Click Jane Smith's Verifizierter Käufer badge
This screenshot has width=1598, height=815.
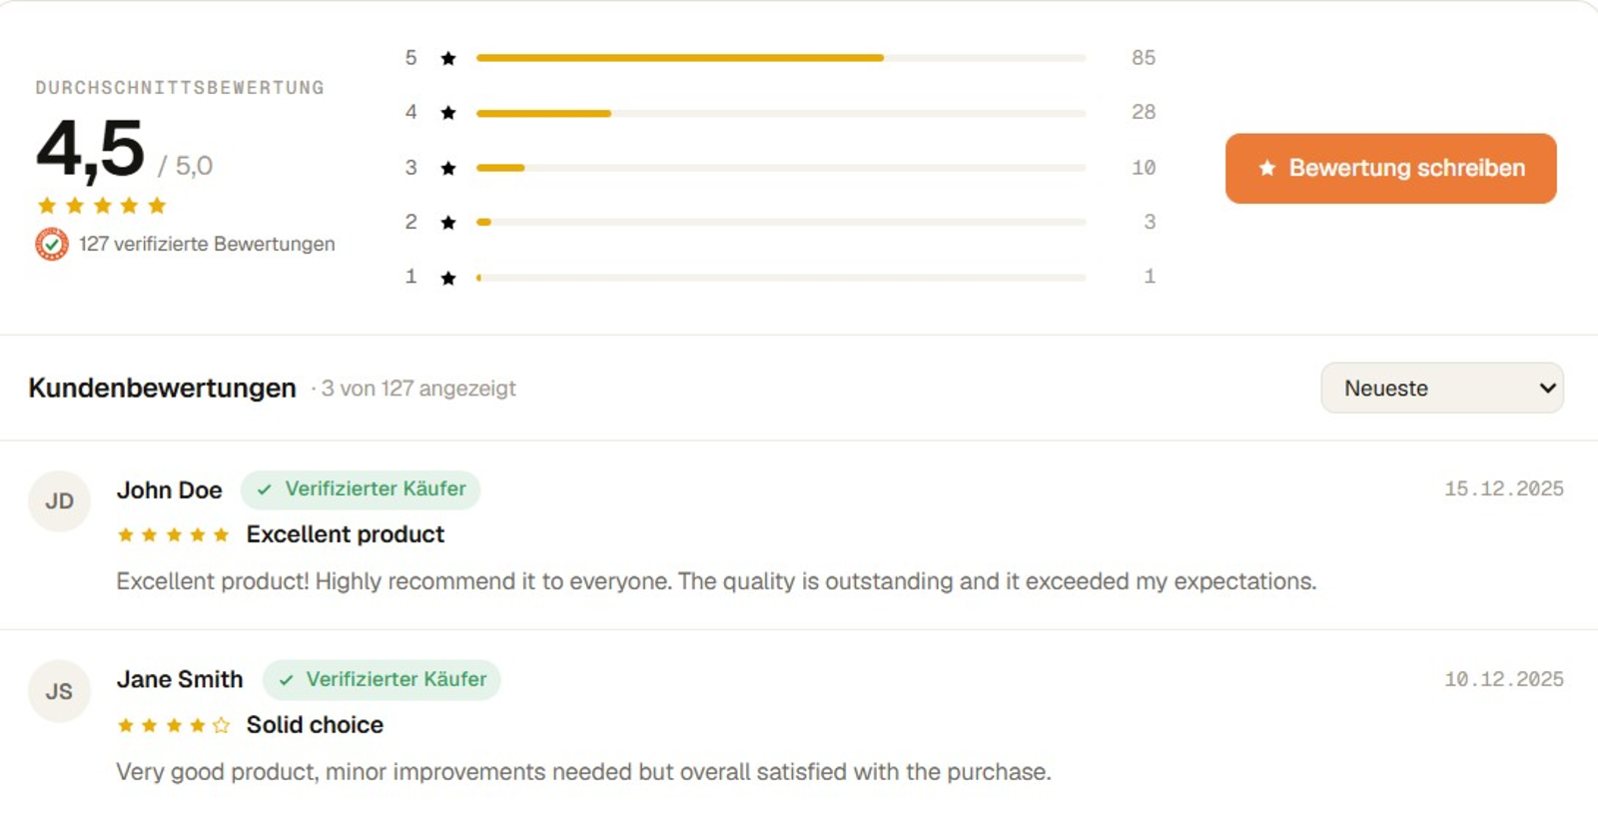point(382,679)
